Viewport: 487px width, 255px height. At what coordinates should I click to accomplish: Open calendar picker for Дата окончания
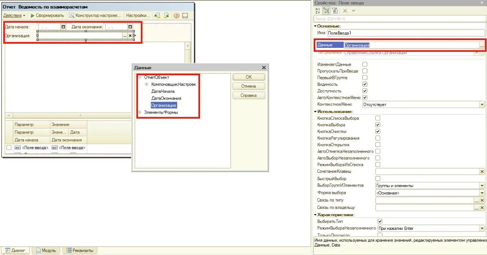130,27
